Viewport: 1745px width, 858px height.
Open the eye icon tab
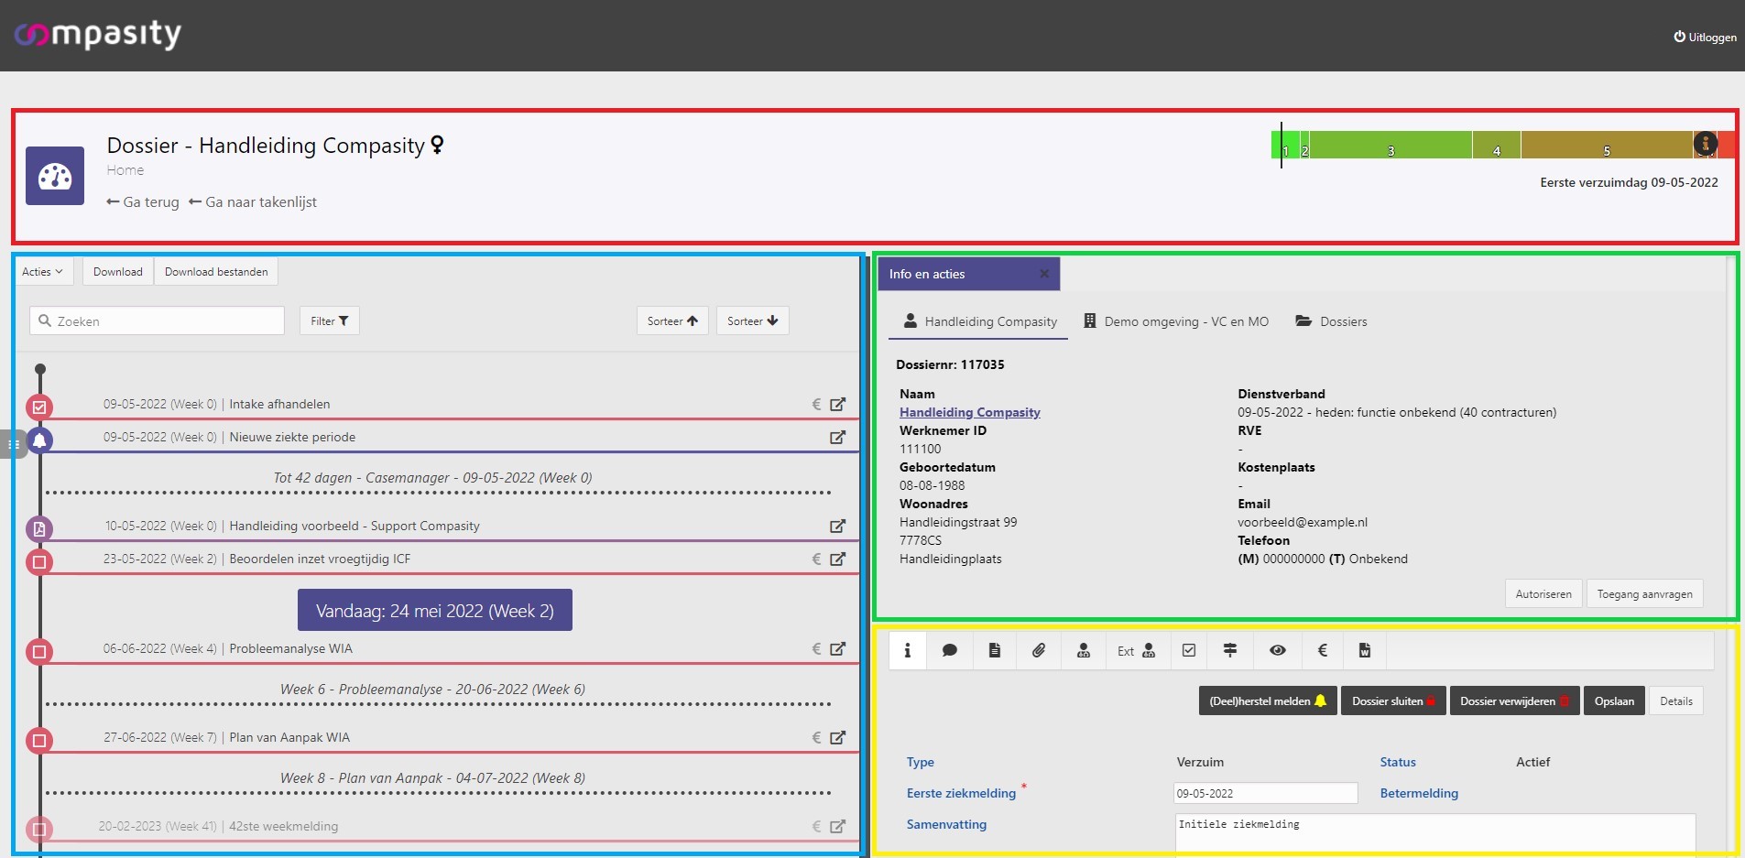point(1278,650)
